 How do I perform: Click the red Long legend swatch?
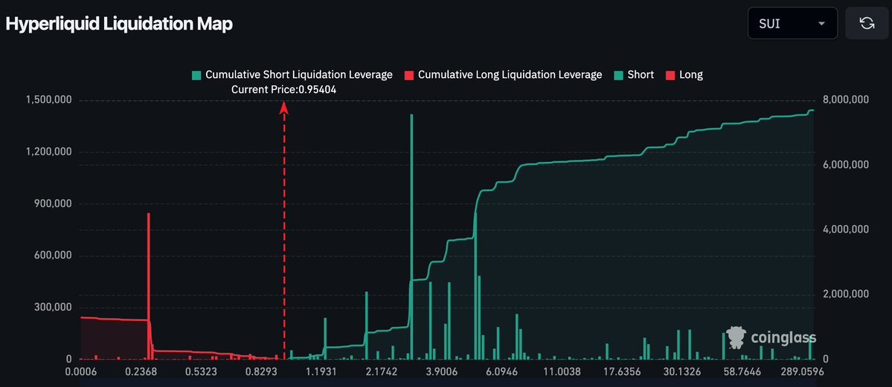669,75
